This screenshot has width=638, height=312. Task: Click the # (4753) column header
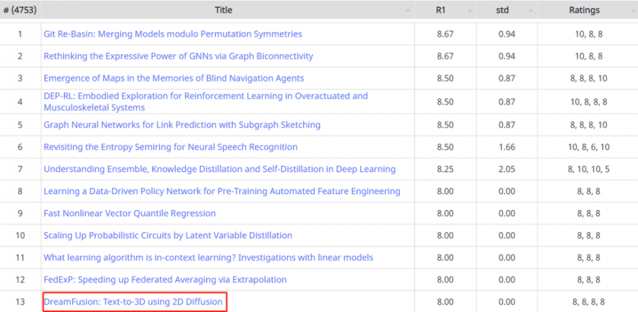[20, 10]
